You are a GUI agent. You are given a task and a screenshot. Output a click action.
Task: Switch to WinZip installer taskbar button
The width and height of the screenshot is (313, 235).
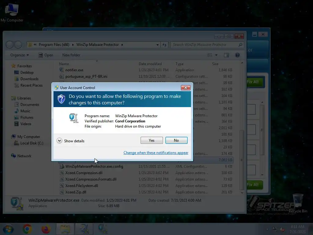(x=84, y=229)
